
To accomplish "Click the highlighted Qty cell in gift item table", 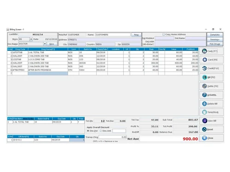I will (x=77, y=140).
